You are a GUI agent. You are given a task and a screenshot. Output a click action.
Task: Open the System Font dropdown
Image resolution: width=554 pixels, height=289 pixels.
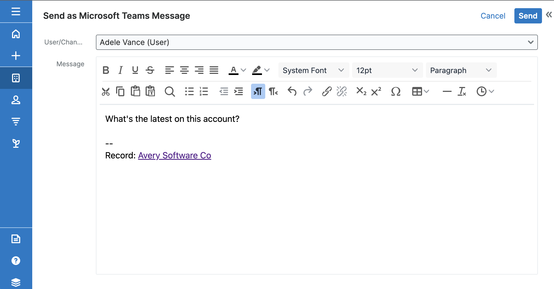click(x=313, y=70)
